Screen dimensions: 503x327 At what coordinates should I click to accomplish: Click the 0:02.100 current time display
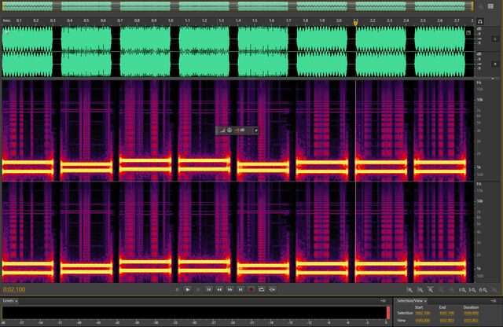pos(14,289)
